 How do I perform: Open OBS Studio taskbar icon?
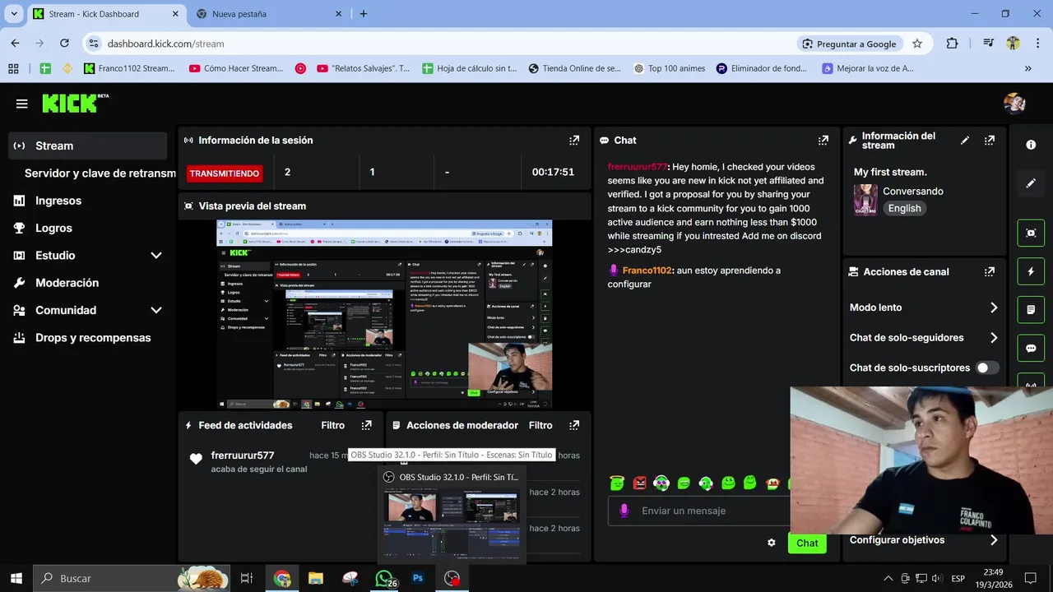pyautogui.click(x=452, y=578)
